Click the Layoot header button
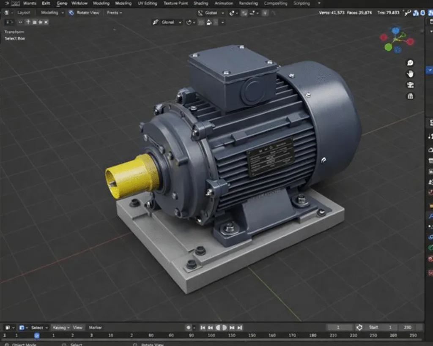Viewport: 433px width, 346px height. 24,13
